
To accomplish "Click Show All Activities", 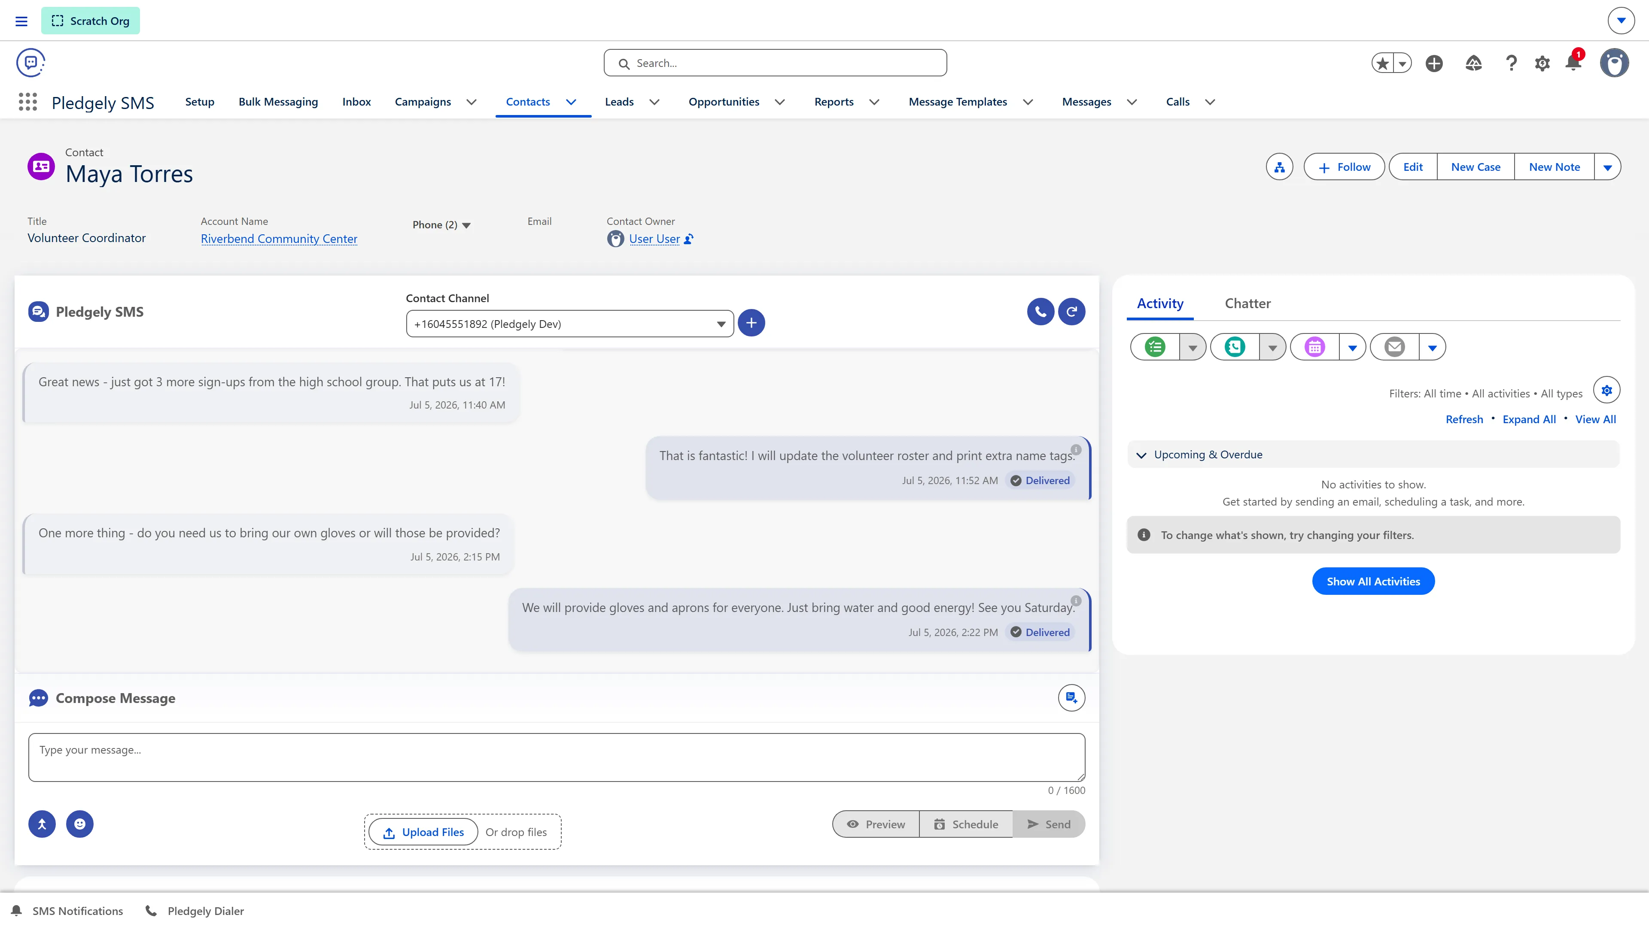I will point(1373,581).
